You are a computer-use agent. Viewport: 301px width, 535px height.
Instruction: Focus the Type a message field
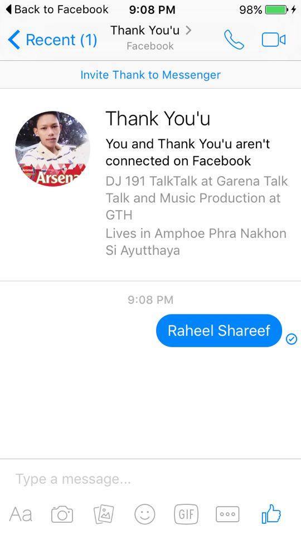151,479
